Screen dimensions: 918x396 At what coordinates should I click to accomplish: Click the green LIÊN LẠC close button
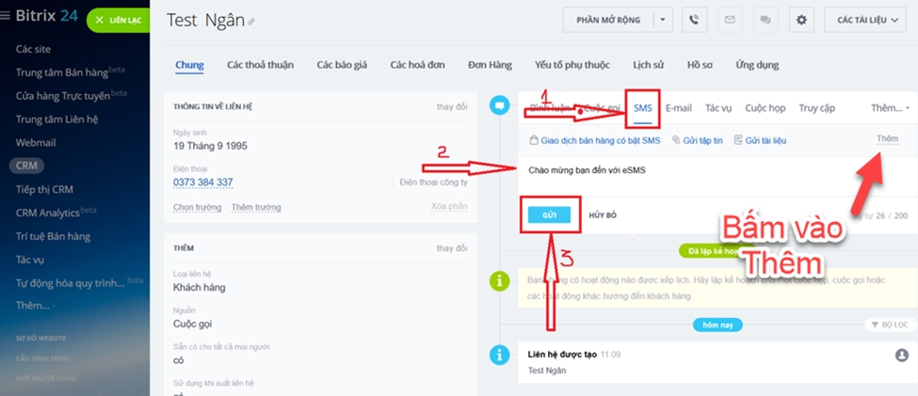click(118, 20)
